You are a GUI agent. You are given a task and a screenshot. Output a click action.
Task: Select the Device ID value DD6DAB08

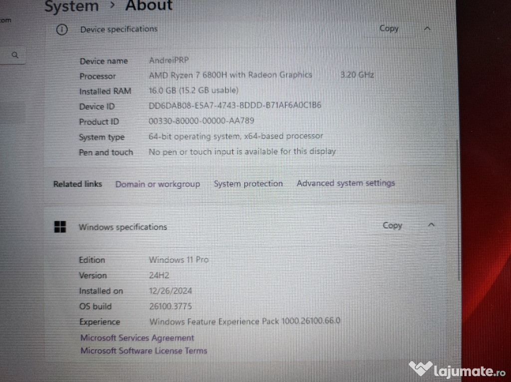235,105
